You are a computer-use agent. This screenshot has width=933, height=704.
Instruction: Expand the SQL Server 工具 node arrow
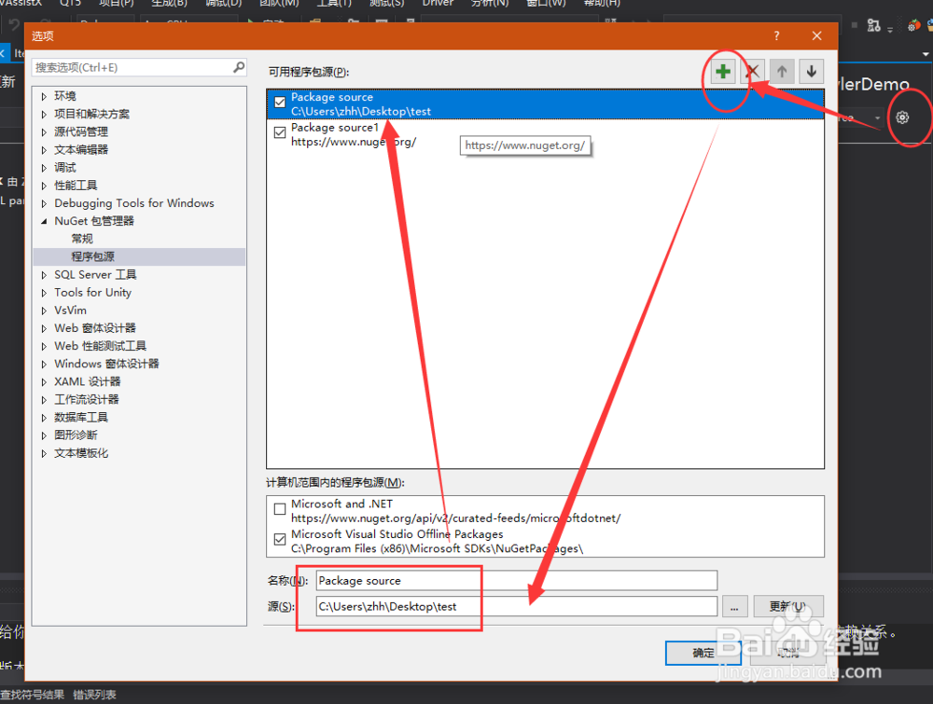(44, 275)
